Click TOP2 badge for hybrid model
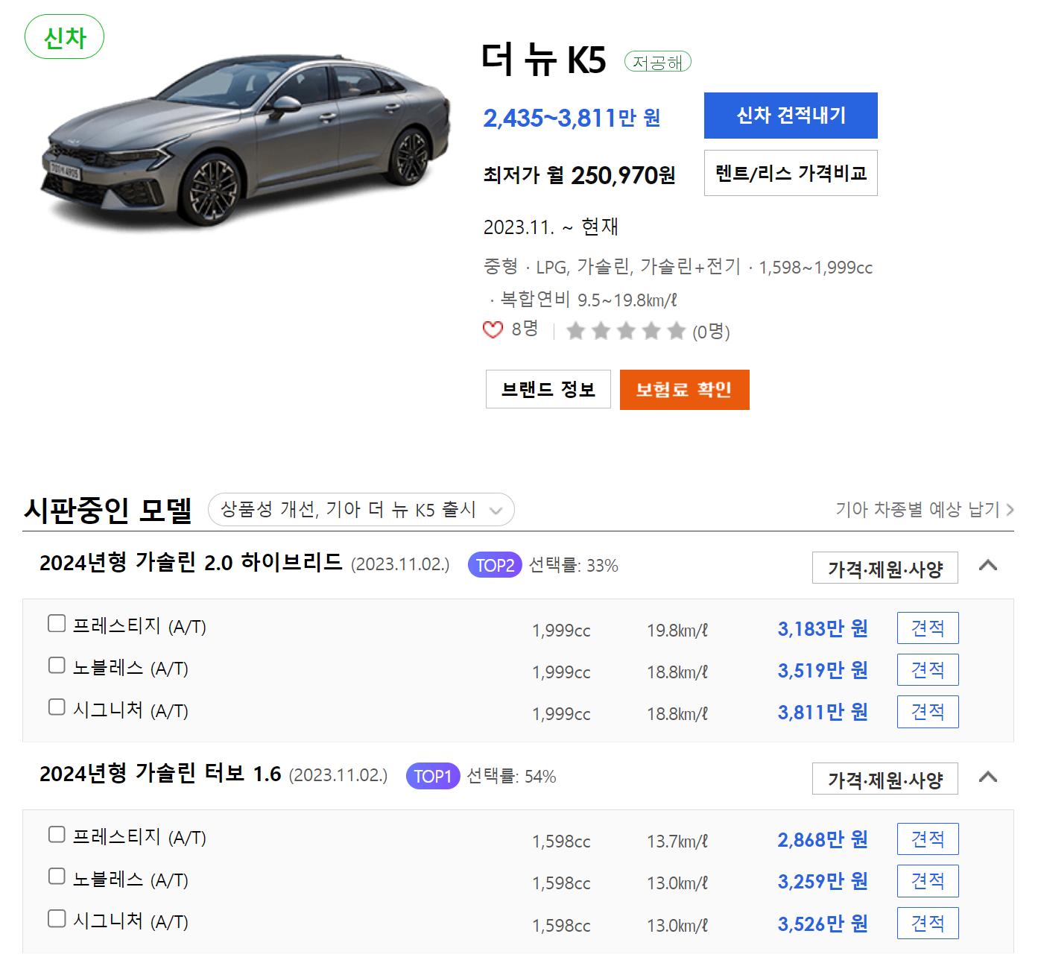Viewport: 1041px width, 966px height. point(495,565)
